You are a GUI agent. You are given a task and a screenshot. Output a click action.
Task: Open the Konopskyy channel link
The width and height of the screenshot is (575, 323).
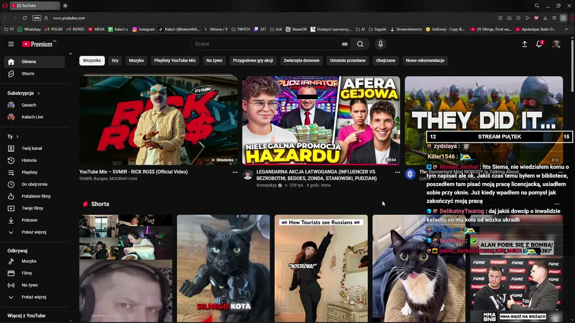tap(267, 185)
